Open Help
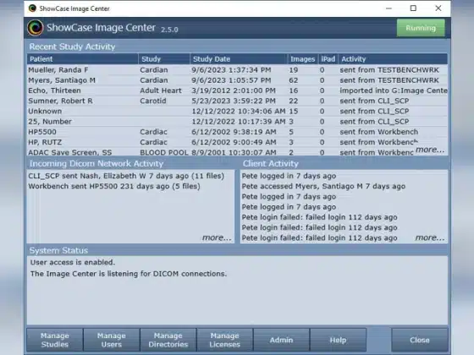 [x=338, y=340]
